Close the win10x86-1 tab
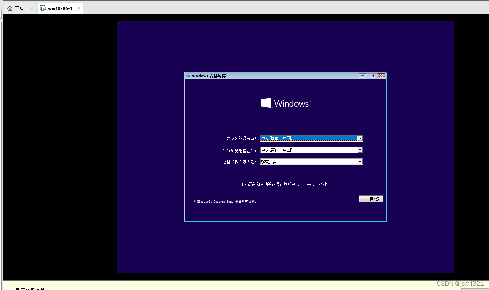The image size is (489, 290). (79, 8)
